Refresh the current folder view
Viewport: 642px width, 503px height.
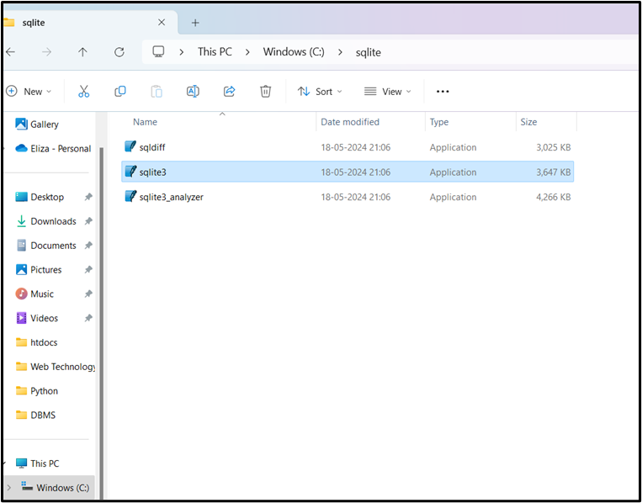[x=119, y=52]
